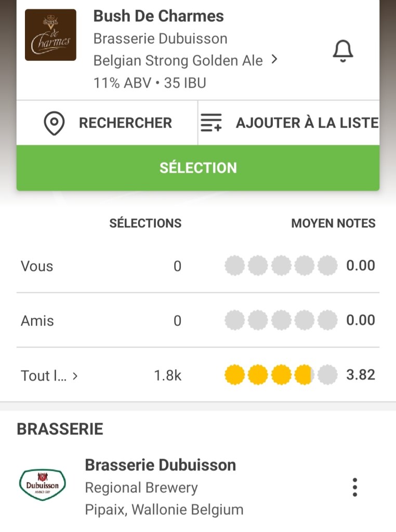Tap the RECHERCHER button label

tap(125, 123)
